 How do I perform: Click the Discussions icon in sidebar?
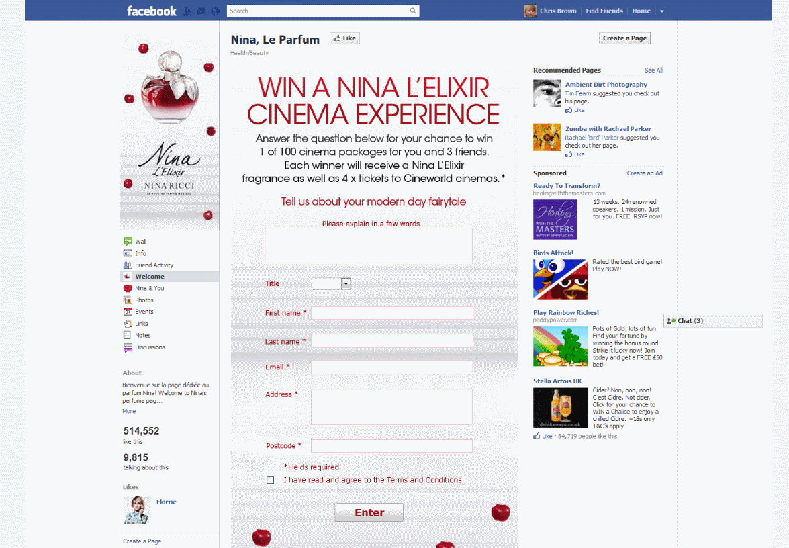(128, 347)
